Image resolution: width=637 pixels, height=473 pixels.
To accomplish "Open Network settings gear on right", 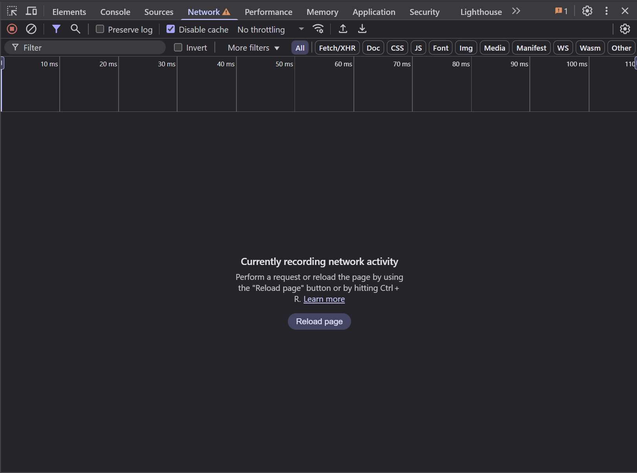I will click(x=624, y=29).
